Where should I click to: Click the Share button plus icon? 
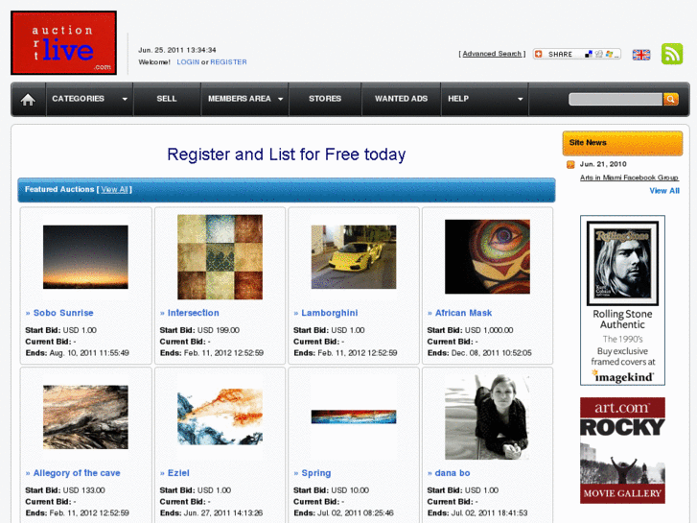coord(538,54)
